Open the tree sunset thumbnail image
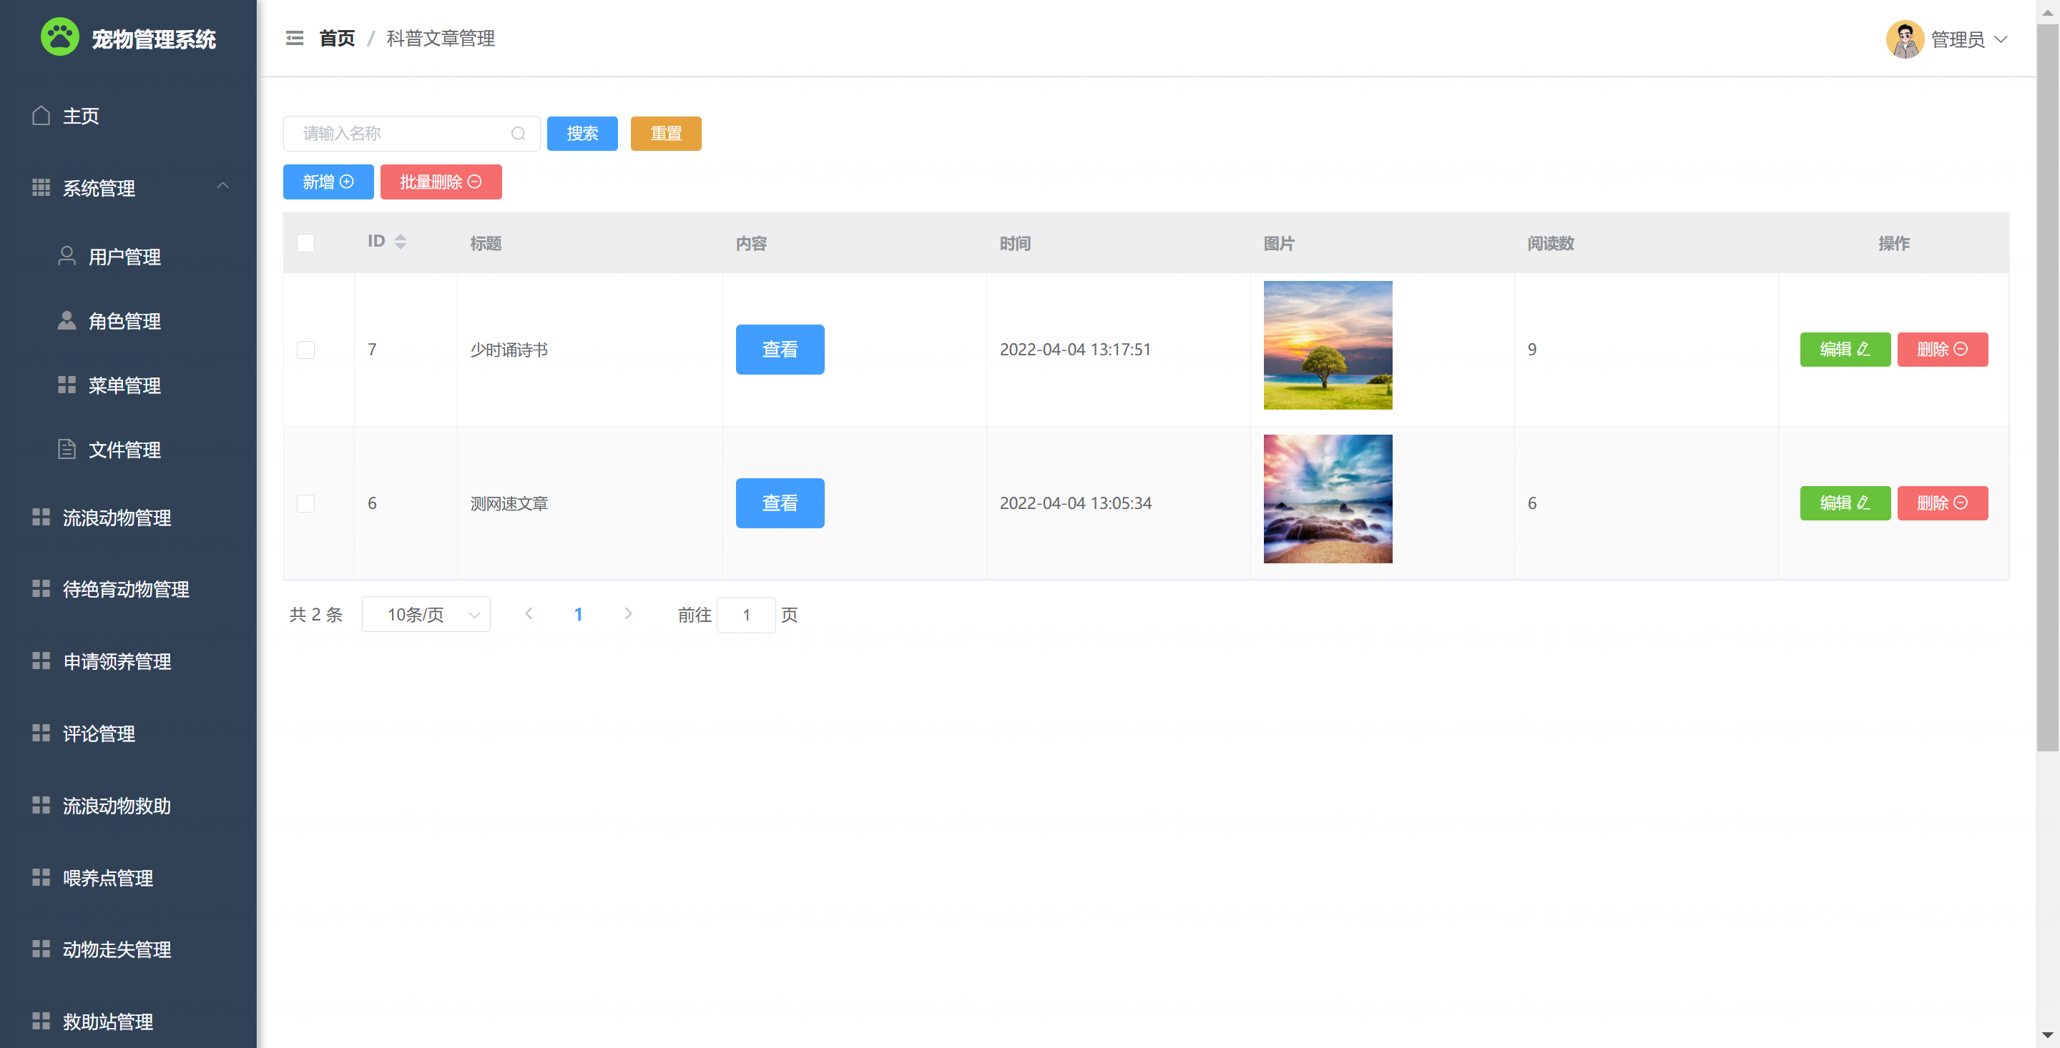The height and width of the screenshot is (1048, 2060). click(x=1328, y=345)
